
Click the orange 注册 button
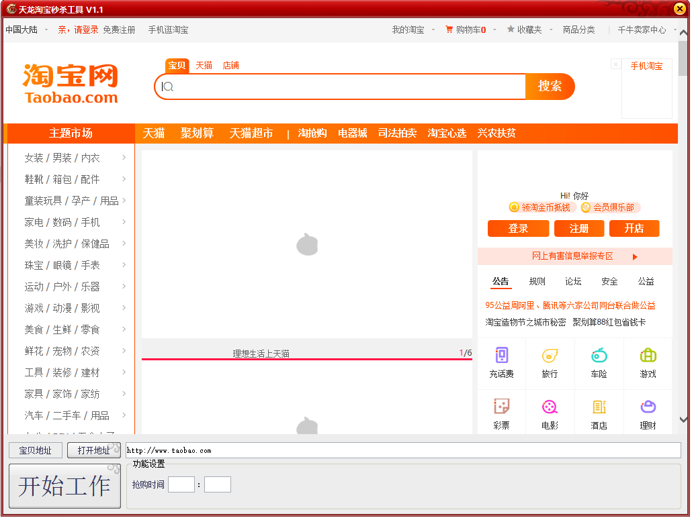(579, 228)
